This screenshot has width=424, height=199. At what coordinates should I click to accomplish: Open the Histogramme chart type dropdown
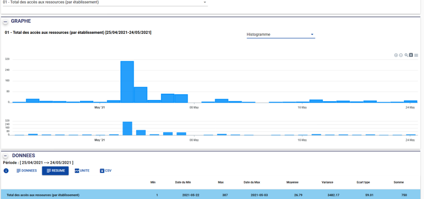tap(281, 34)
